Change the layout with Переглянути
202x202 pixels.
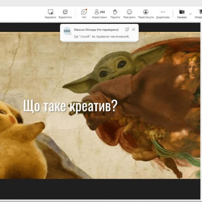pos(146,14)
